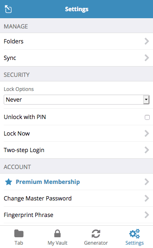Click the pop-out window icon in header
Viewport: 153px width, 248px height.
point(8,9)
